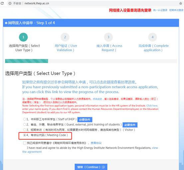The image size is (184, 170).
Task: Select step 2 circle User Validation
Action: (x=65, y=37)
